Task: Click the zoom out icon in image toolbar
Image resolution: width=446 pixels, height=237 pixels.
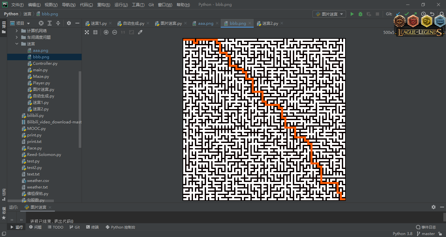Action: point(115,32)
